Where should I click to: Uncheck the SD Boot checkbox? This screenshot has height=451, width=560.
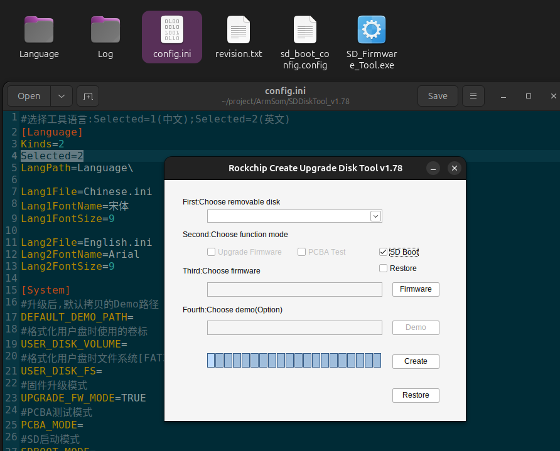(383, 252)
